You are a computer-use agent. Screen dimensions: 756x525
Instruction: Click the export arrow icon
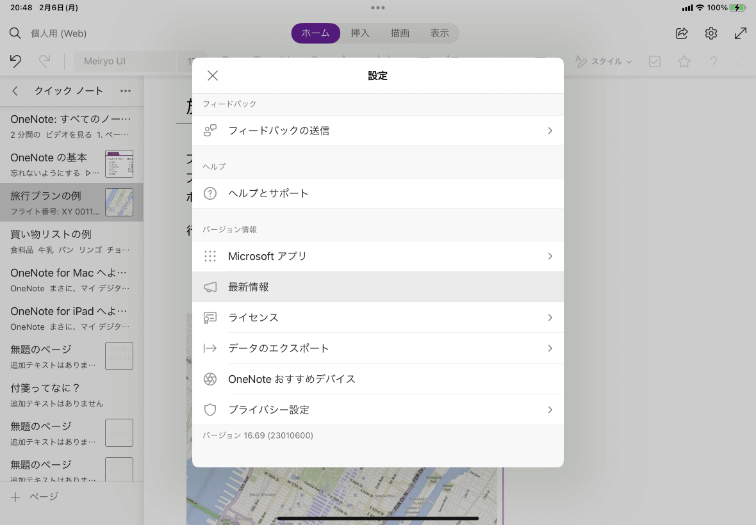click(210, 348)
